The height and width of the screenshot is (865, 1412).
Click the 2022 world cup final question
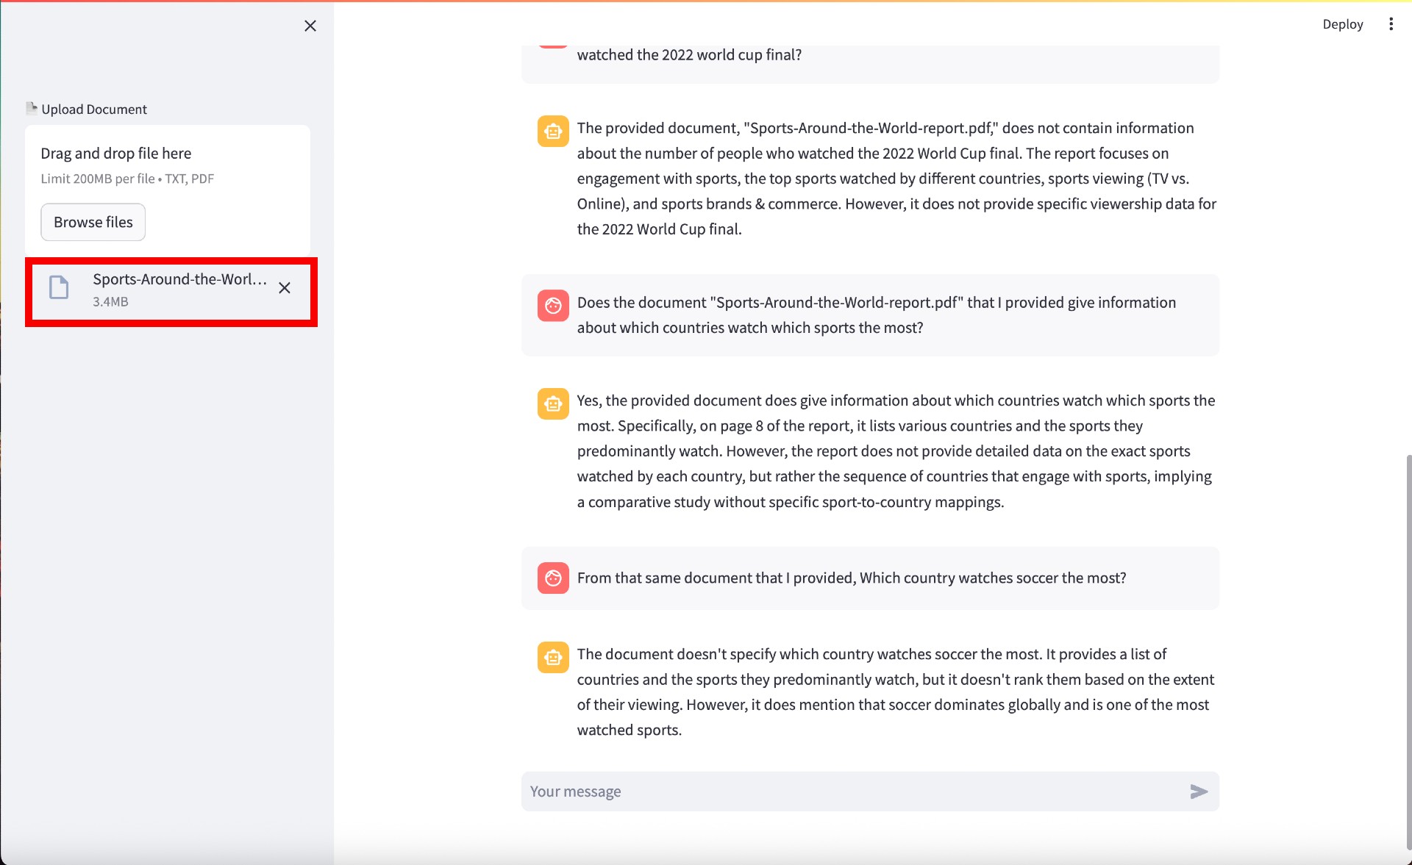689,55
